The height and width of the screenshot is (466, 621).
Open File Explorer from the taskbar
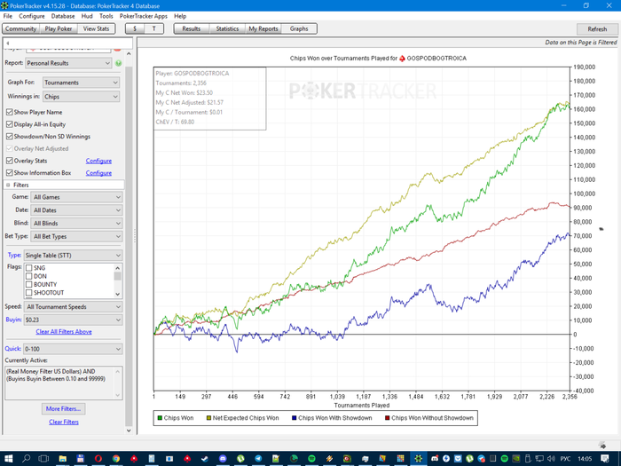click(62, 459)
